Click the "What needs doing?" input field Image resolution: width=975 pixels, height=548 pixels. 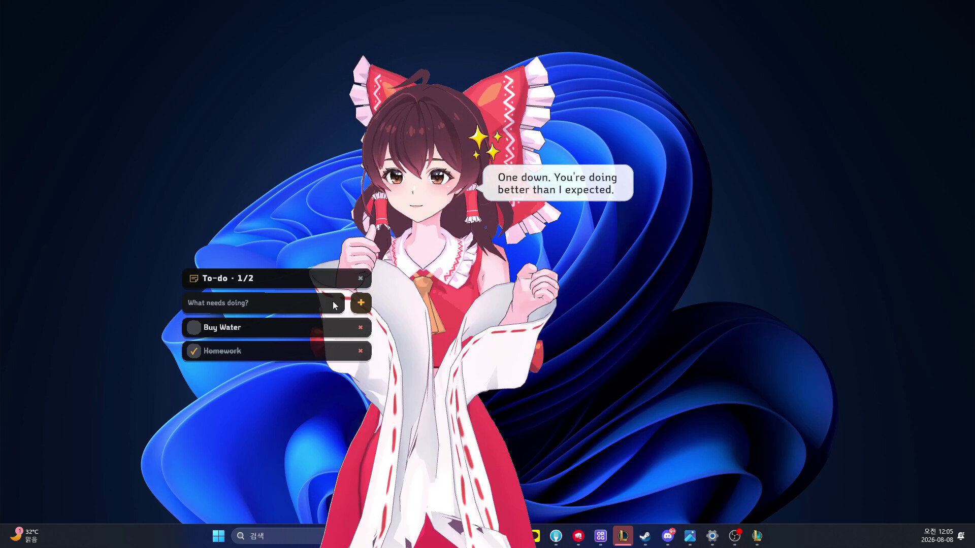click(263, 303)
